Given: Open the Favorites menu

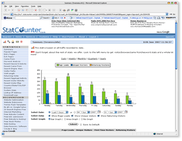Looking at the screenshot, I should tap(25, 6).
